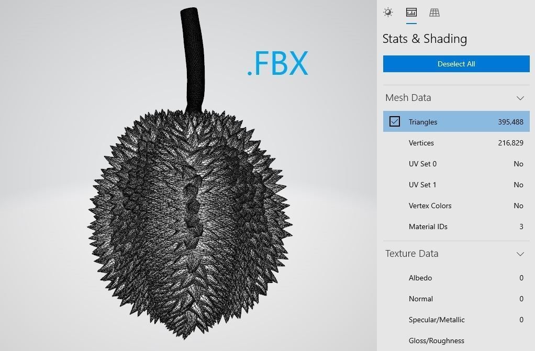The height and width of the screenshot is (351, 535).
Task: Select the Stats & Shading icon
Action: click(411, 12)
